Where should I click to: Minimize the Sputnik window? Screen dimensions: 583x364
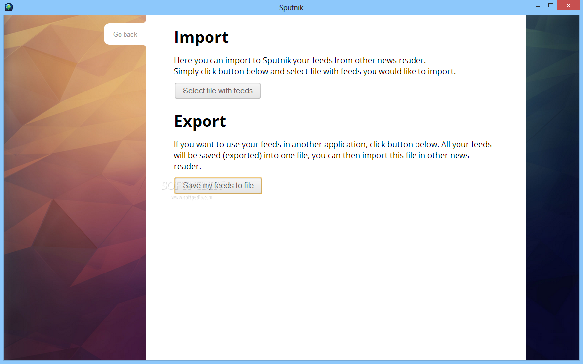pos(538,6)
